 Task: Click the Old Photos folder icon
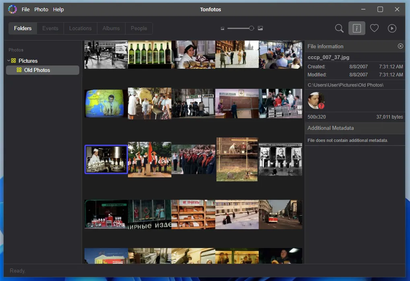coord(19,70)
